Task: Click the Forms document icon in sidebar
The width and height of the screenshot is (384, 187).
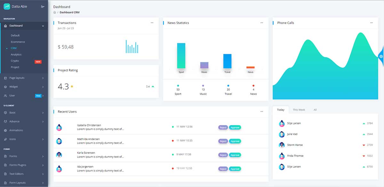Action: tap(5, 156)
